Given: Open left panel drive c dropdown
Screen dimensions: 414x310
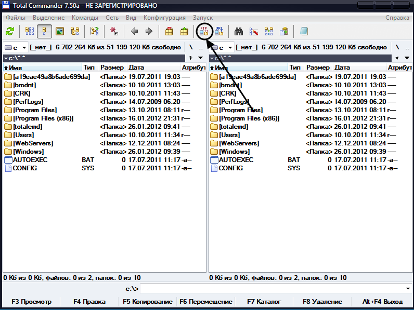Looking at the screenshot, I should (x=15, y=47).
